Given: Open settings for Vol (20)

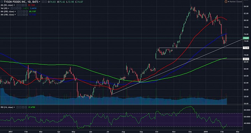Looking at the screenshot, I should click(x=14, y=8).
